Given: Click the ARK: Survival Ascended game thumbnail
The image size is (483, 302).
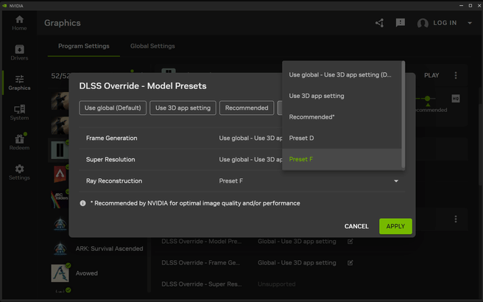Looking at the screenshot, I should 60,248.
